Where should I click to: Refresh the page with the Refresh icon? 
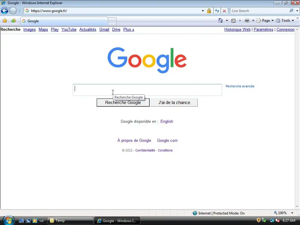tap(217, 11)
